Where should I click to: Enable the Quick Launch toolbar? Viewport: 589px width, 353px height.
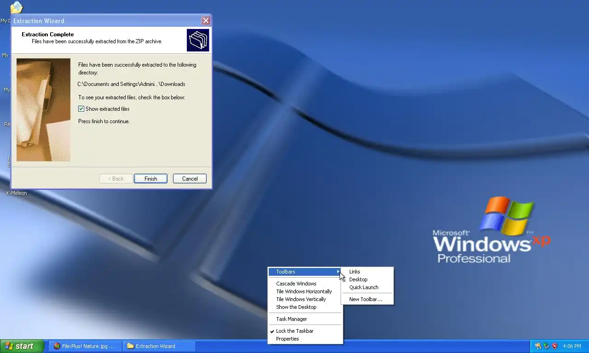coord(367,287)
